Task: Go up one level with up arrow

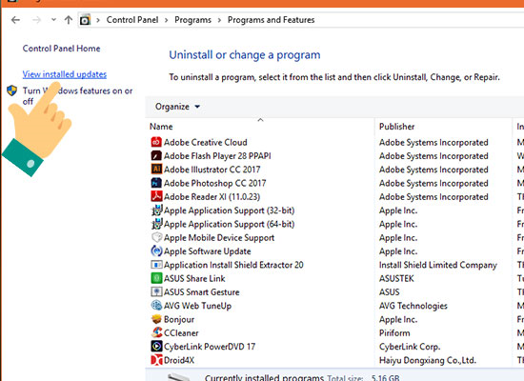Action: pyautogui.click(x=69, y=20)
